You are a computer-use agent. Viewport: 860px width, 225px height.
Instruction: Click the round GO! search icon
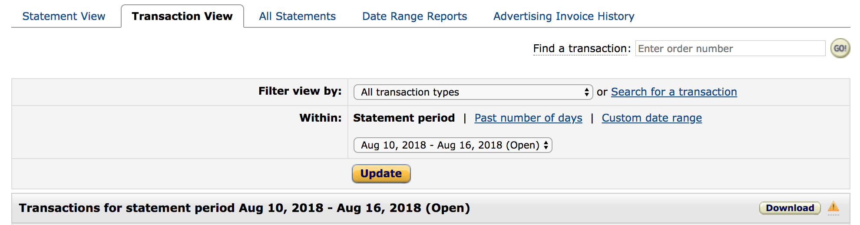point(840,48)
